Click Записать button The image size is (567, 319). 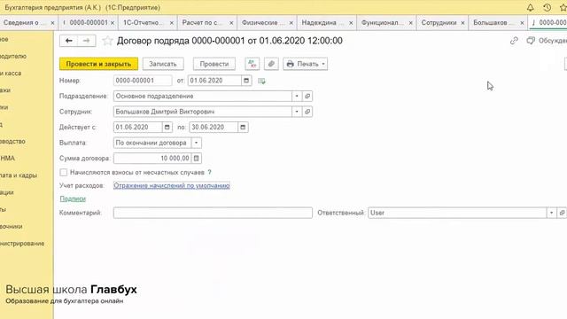[163, 64]
